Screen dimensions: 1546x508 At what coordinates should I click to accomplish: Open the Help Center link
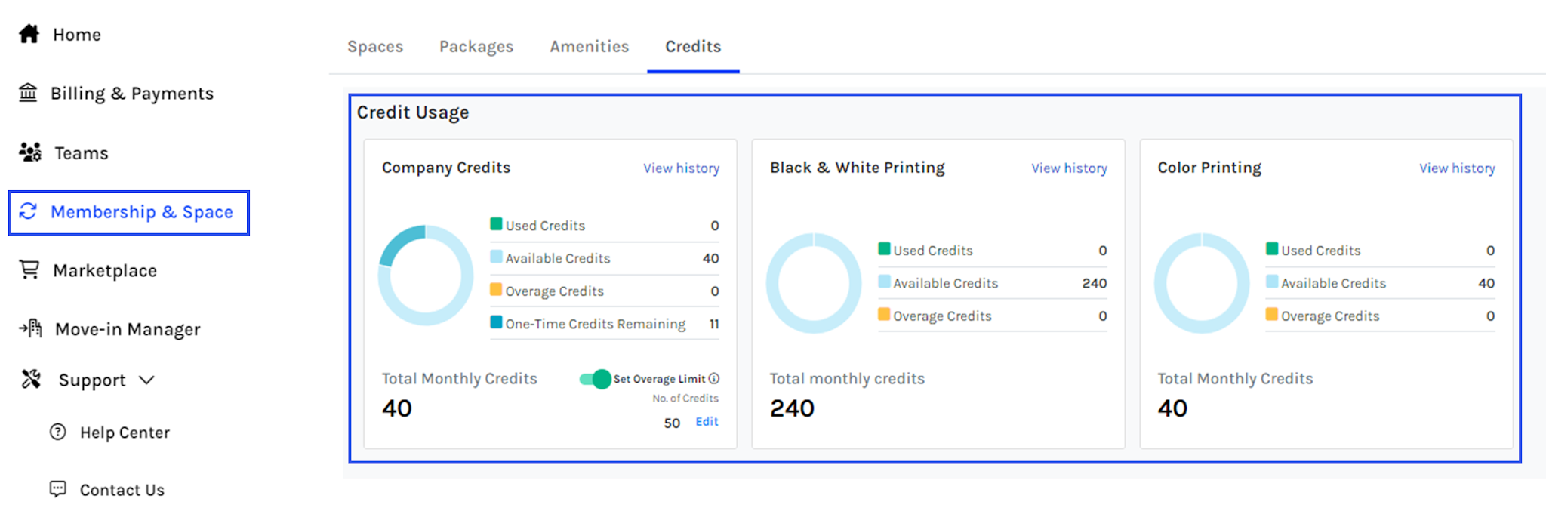point(125,433)
